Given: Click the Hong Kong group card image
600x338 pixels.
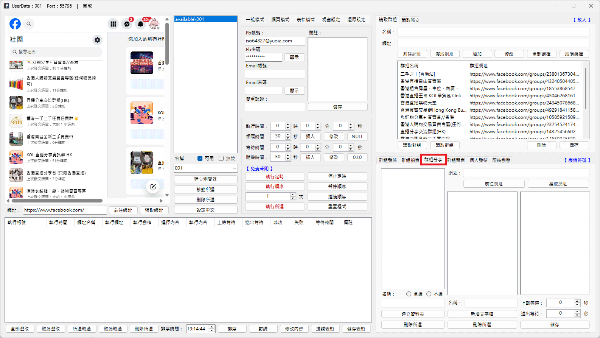Looking at the screenshot, I should [x=142, y=63].
